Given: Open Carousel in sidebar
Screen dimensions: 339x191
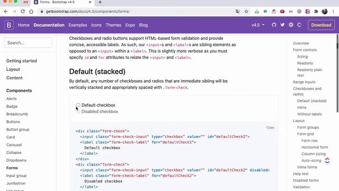Looking at the screenshot, I should pyautogui.click(x=14, y=145).
